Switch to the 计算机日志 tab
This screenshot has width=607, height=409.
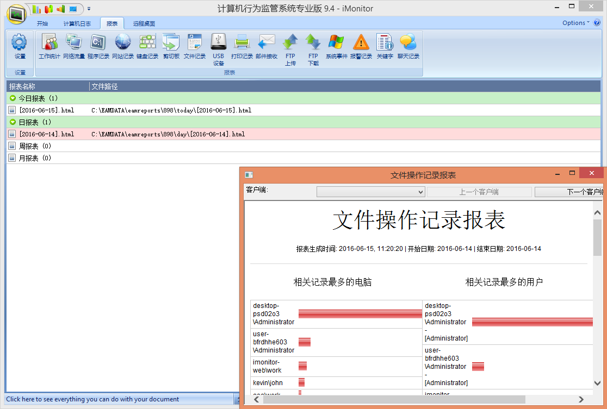pos(77,24)
